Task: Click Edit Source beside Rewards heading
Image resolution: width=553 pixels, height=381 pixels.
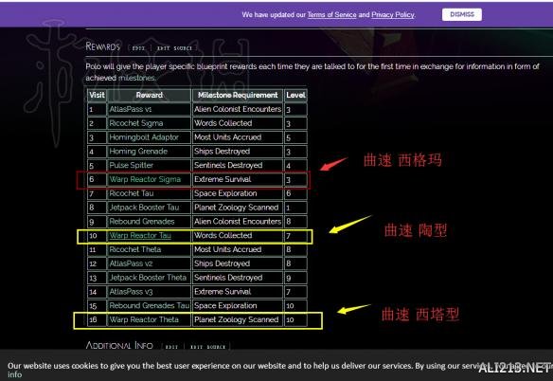Action: [x=174, y=48]
